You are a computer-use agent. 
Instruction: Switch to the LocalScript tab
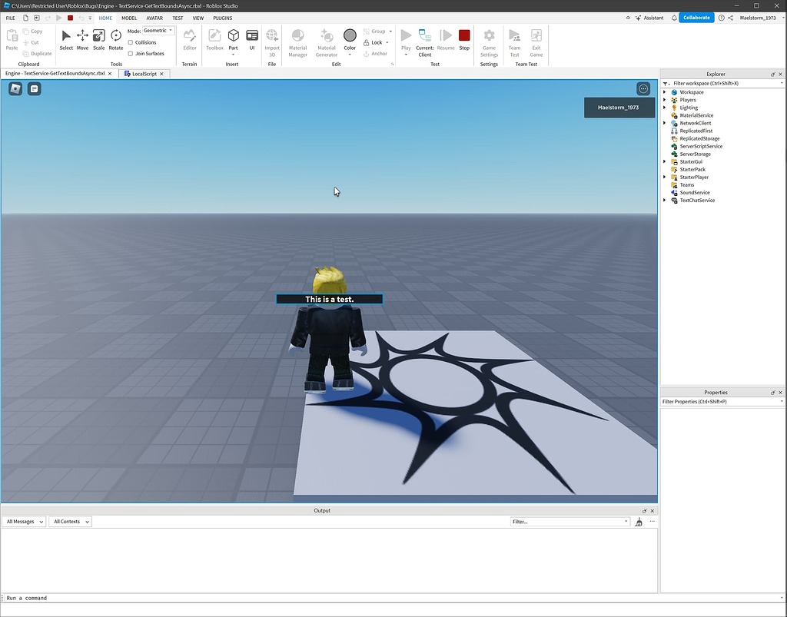(x=144, y=74)
